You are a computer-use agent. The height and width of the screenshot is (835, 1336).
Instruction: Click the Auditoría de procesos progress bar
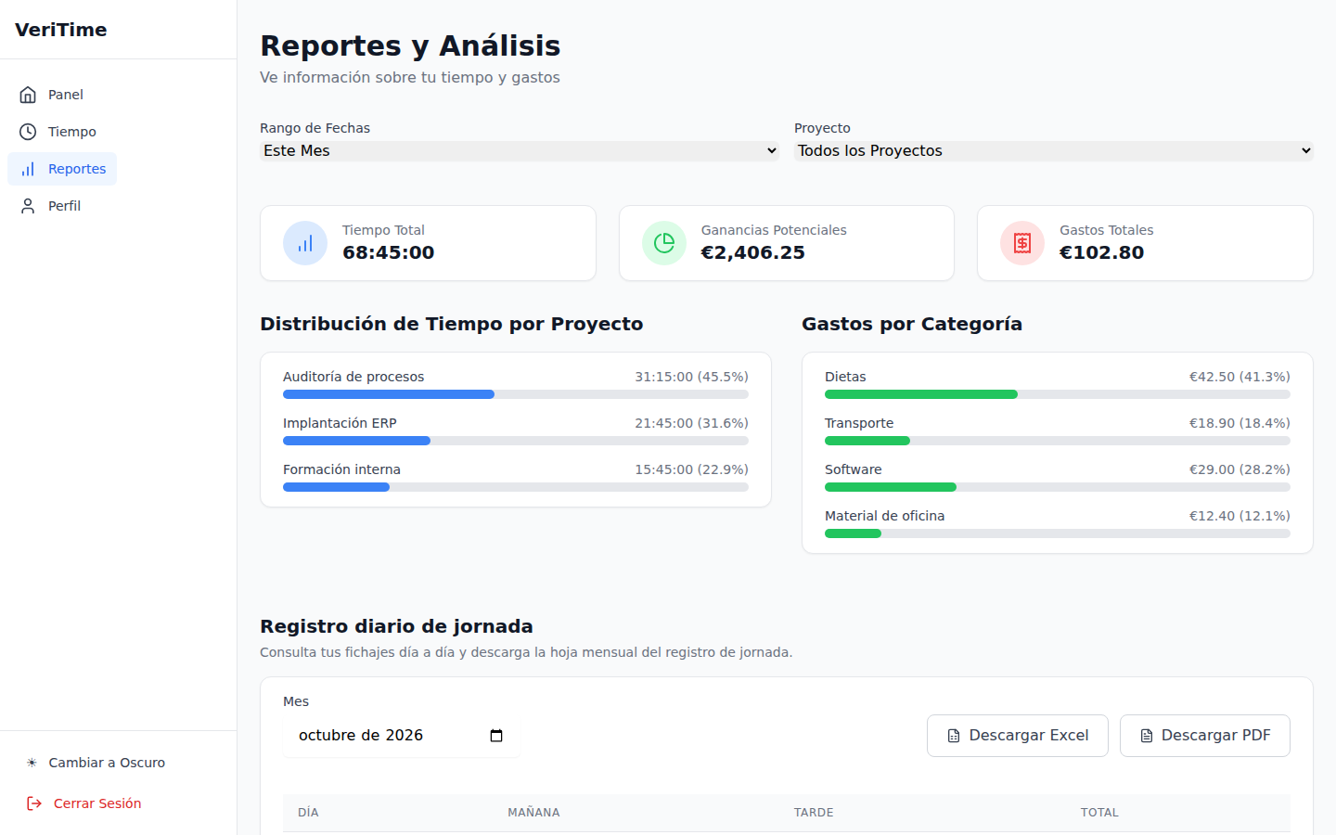pyautogui.click(x=516, y=394)
